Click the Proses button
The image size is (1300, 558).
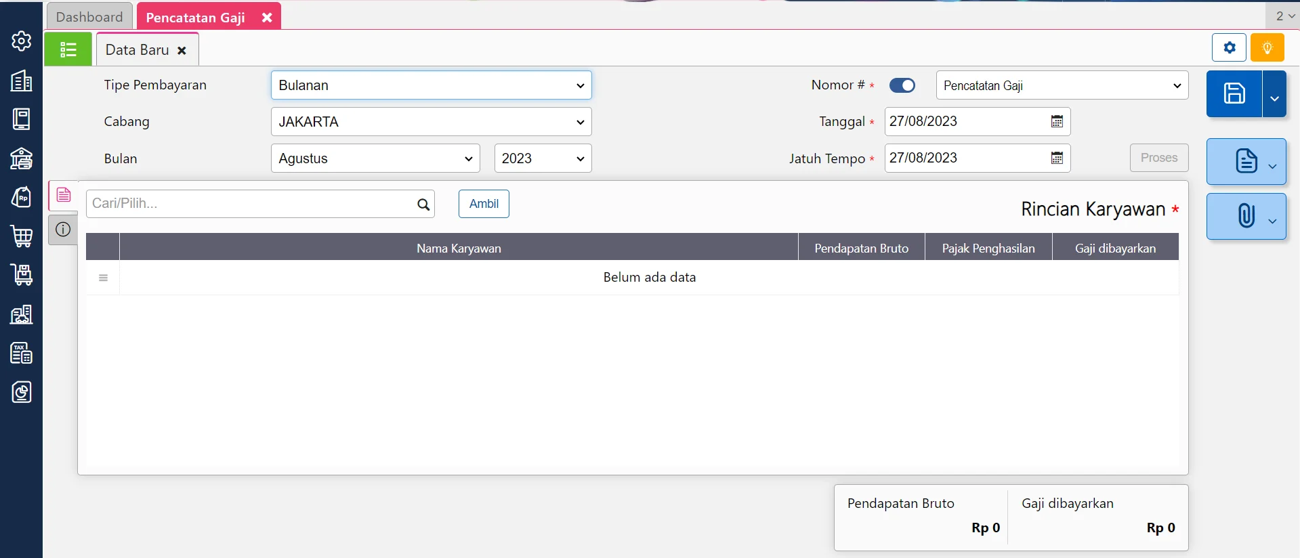1158,158
